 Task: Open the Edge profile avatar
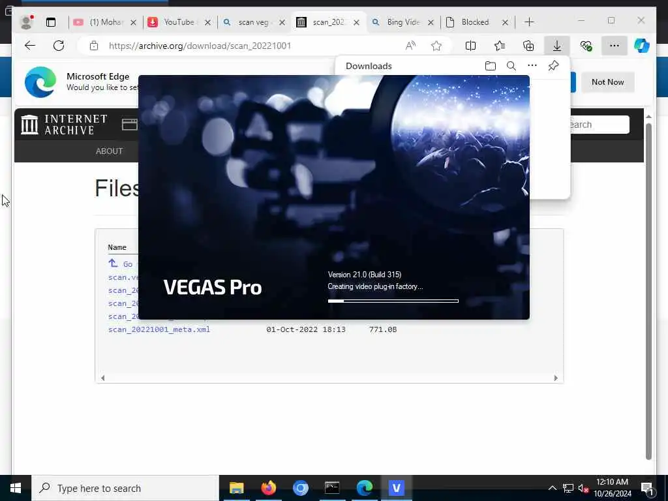tap(26, 22)
